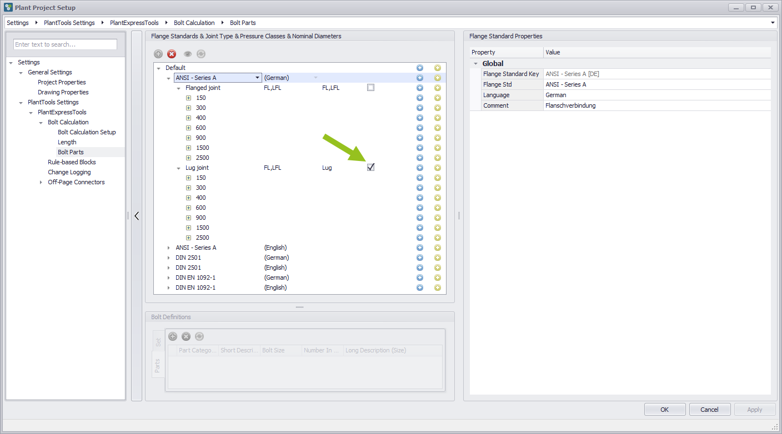
Task: Click the grey refresh icon above flange tree
Action: coord(201,54)
